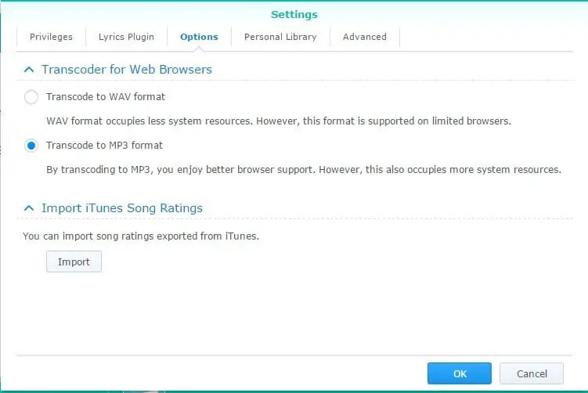Image resolution: width=588 pixels, height=393 pixels.
Task: Cancel the Settings dialog
Action: pos(532,373)
